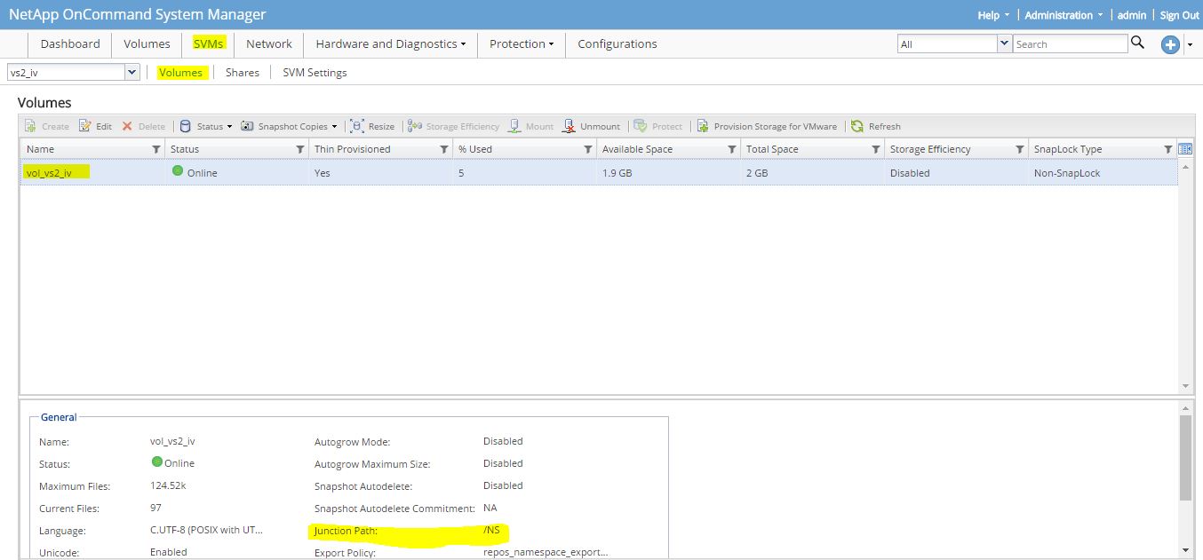The height and width of the screenshot is (560, 1203).
Task: Click the blue add (plus) button near search
Action: (x=1169, y=43)
